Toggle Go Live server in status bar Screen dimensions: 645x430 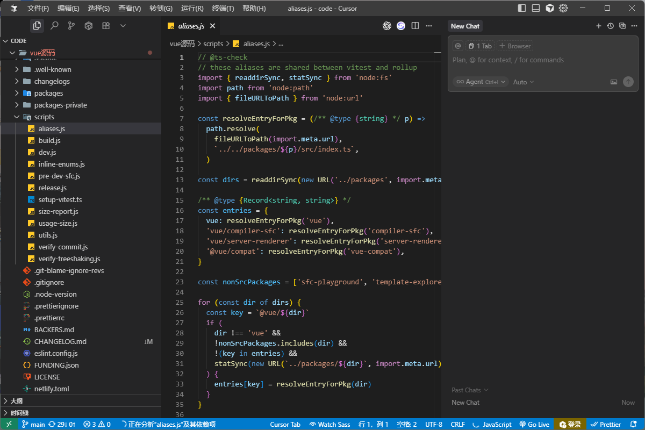[x=534, y=424]
